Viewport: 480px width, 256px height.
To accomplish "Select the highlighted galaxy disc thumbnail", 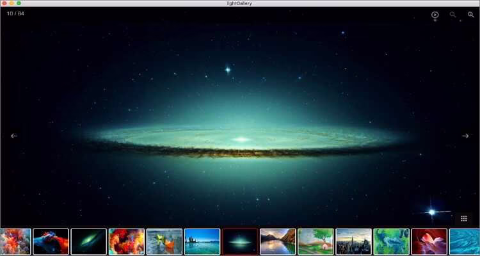I will 240,242.
